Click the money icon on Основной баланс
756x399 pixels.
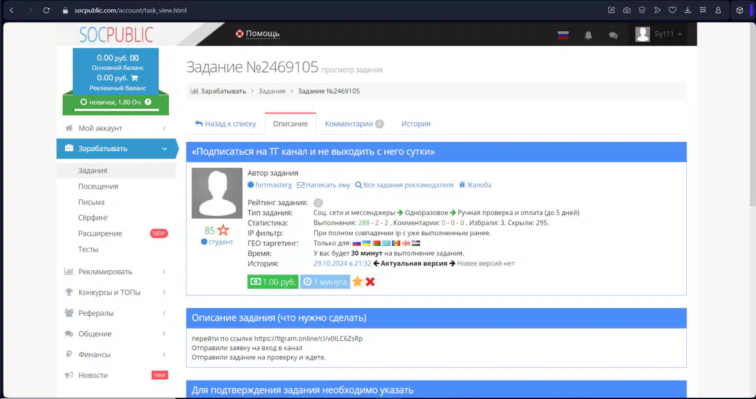[x=134, y=58]
